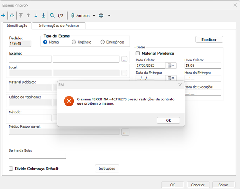Viewport: 240px width, 189px height.
Task: Click the blue plus add-new icon
Action: tap(3, 16)
